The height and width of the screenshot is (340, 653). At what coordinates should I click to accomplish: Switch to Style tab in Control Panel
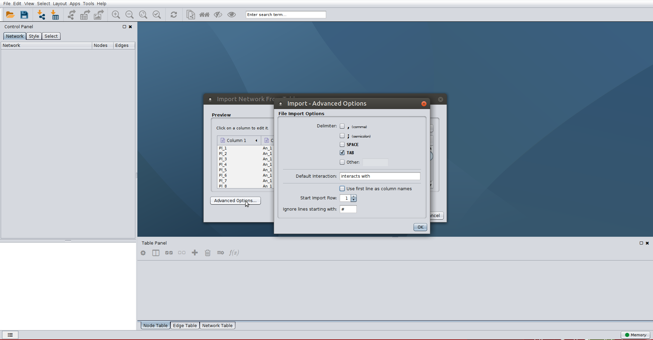point(34,36)
